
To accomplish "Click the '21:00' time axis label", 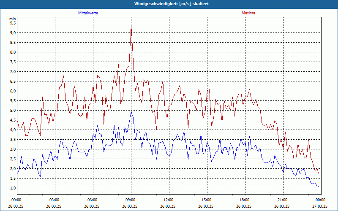I will pyautogui.click(x=283, y=200).
